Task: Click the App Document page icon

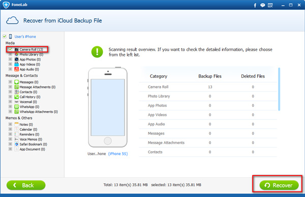Action: tap(17, 149)
